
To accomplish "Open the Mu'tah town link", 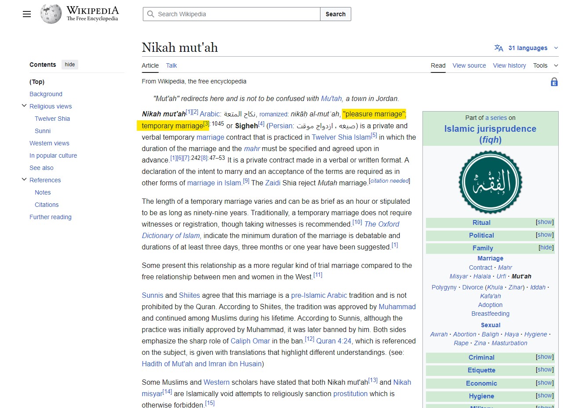I will (332, 98).
